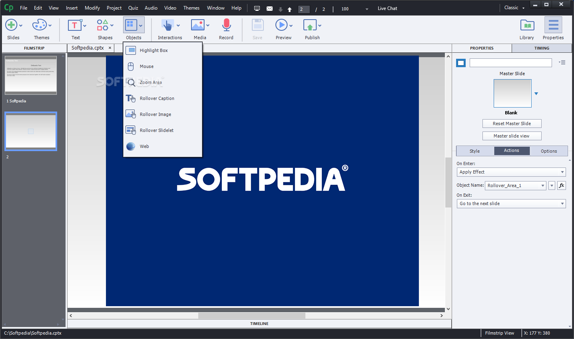Viewport: 574px width, 339px height.
Task: Click the Save floppy icon
Action: click(x=257, y=25)
